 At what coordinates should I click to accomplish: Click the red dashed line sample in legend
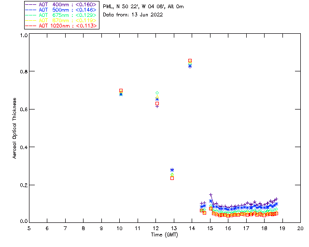[x=31, y=26]
